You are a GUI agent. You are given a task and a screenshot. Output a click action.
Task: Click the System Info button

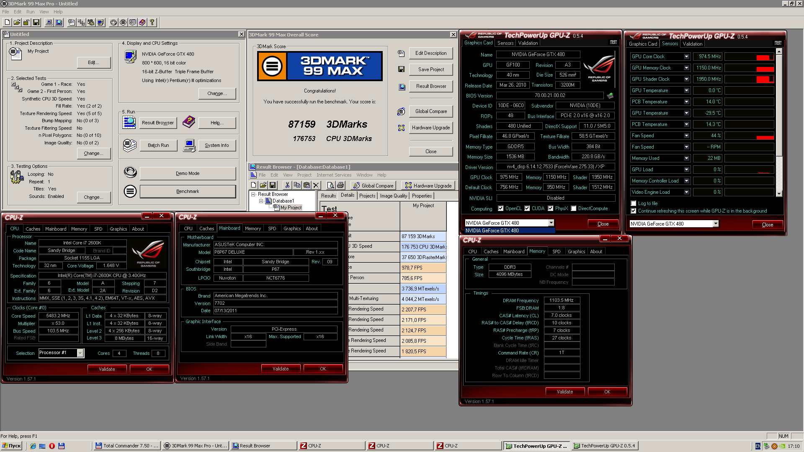coord(216,145)
